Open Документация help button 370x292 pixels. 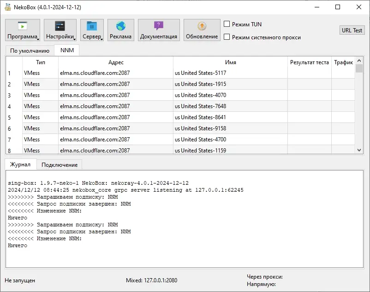(159, 30)
